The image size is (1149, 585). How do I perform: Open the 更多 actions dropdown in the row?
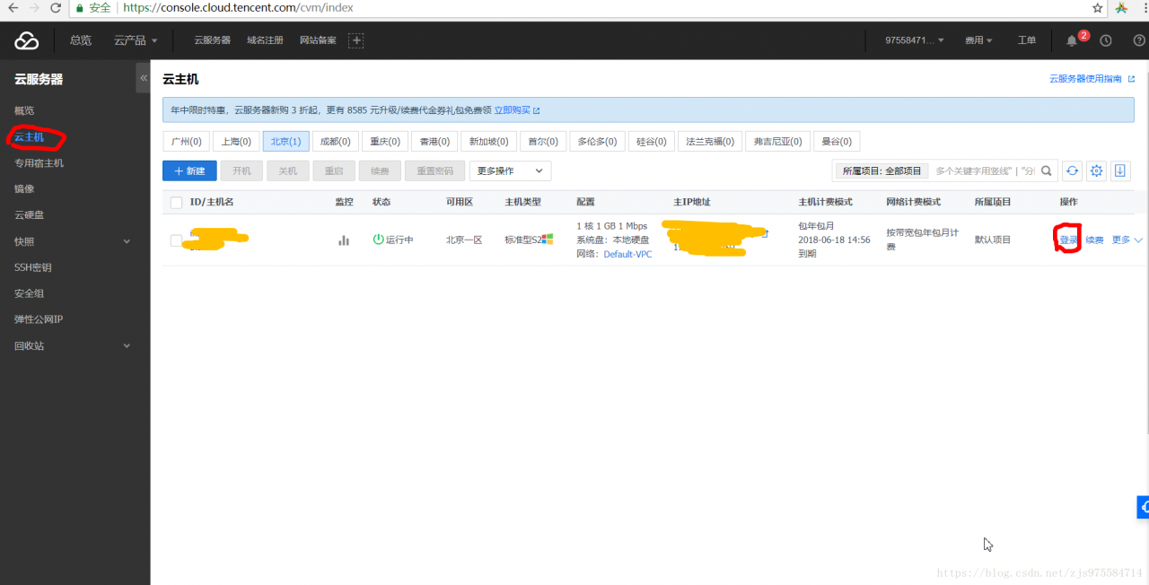click(x=1127, y=240)
